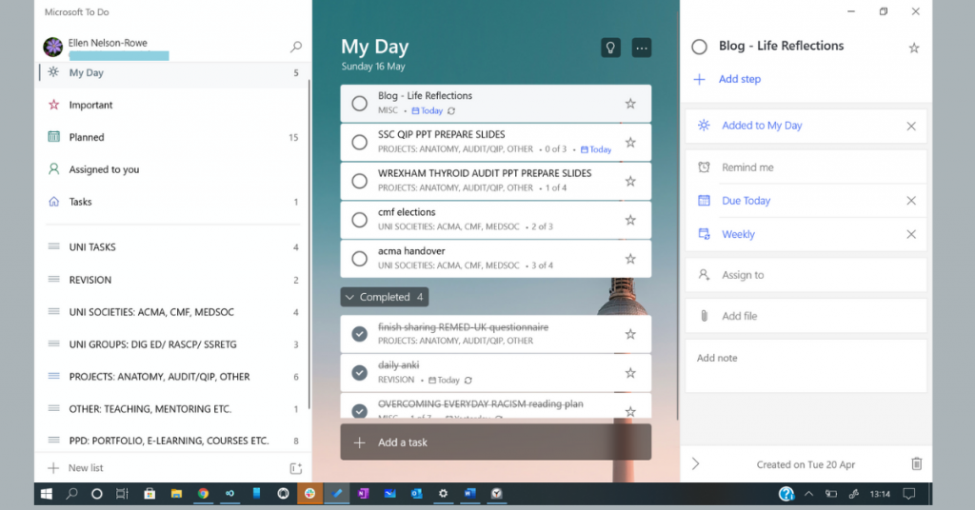Click Add step in detail pane
Screen dimensions: 975x510
[x=739, y=79]
